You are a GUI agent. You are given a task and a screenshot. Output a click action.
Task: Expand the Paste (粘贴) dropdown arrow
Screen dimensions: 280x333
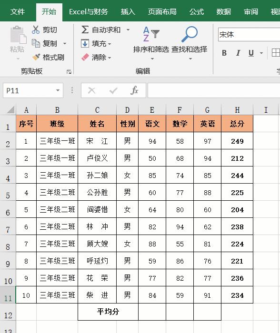(x=18, y=59)
